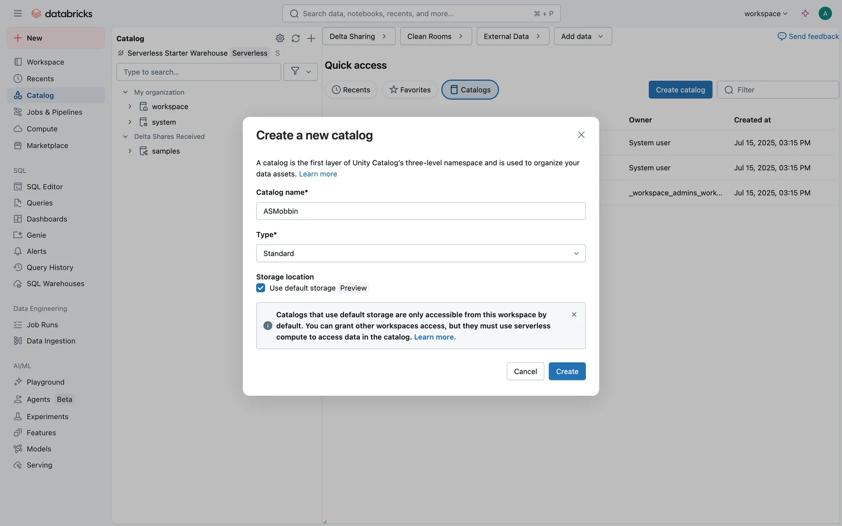Dismiss the default storage info banner

point(574,315)
